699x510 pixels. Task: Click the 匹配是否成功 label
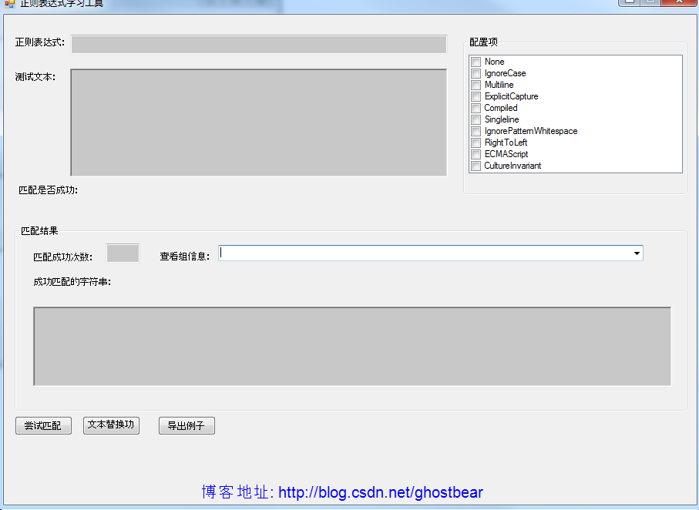pyautogui.click(x=48, y=190)
